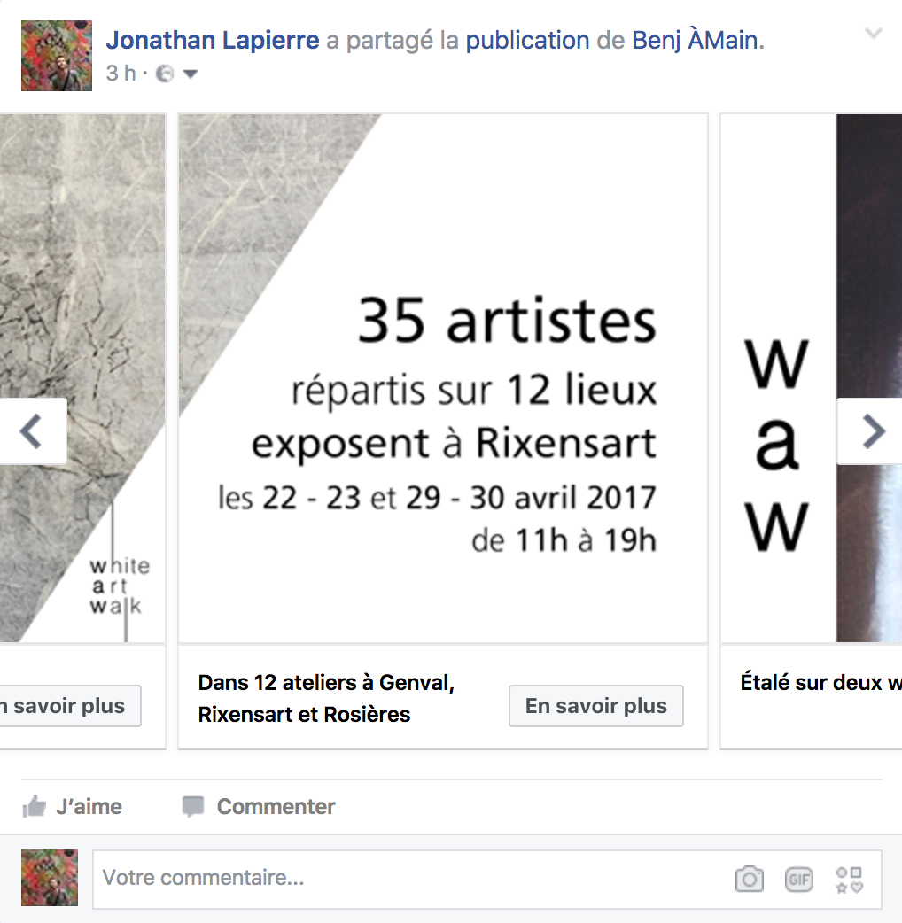
Task: Open the 35 artistes carousel image
Action: [x=443, y=378]
